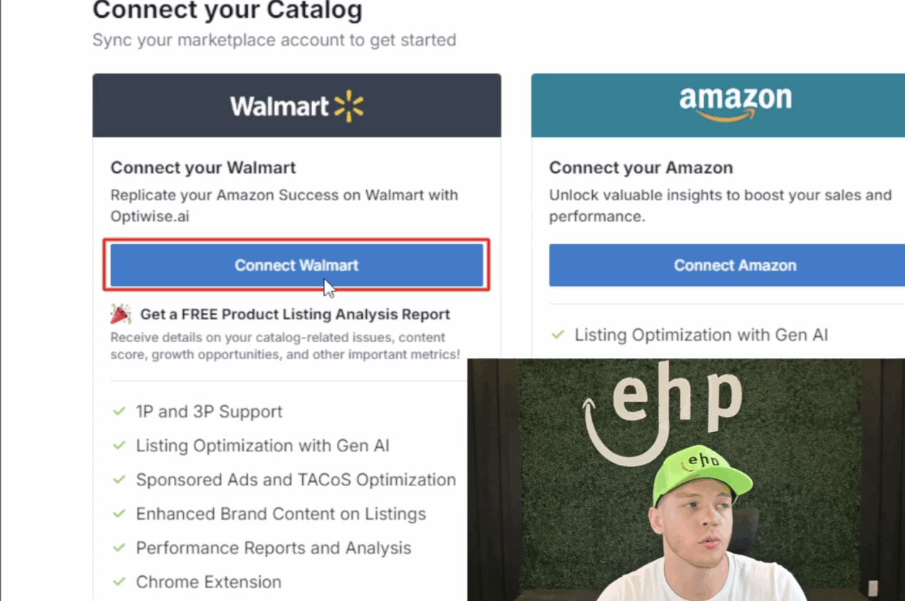Click the checkmark beside Chrome Extension
This screenshot has width=905, height=601.
pos(118,582)
